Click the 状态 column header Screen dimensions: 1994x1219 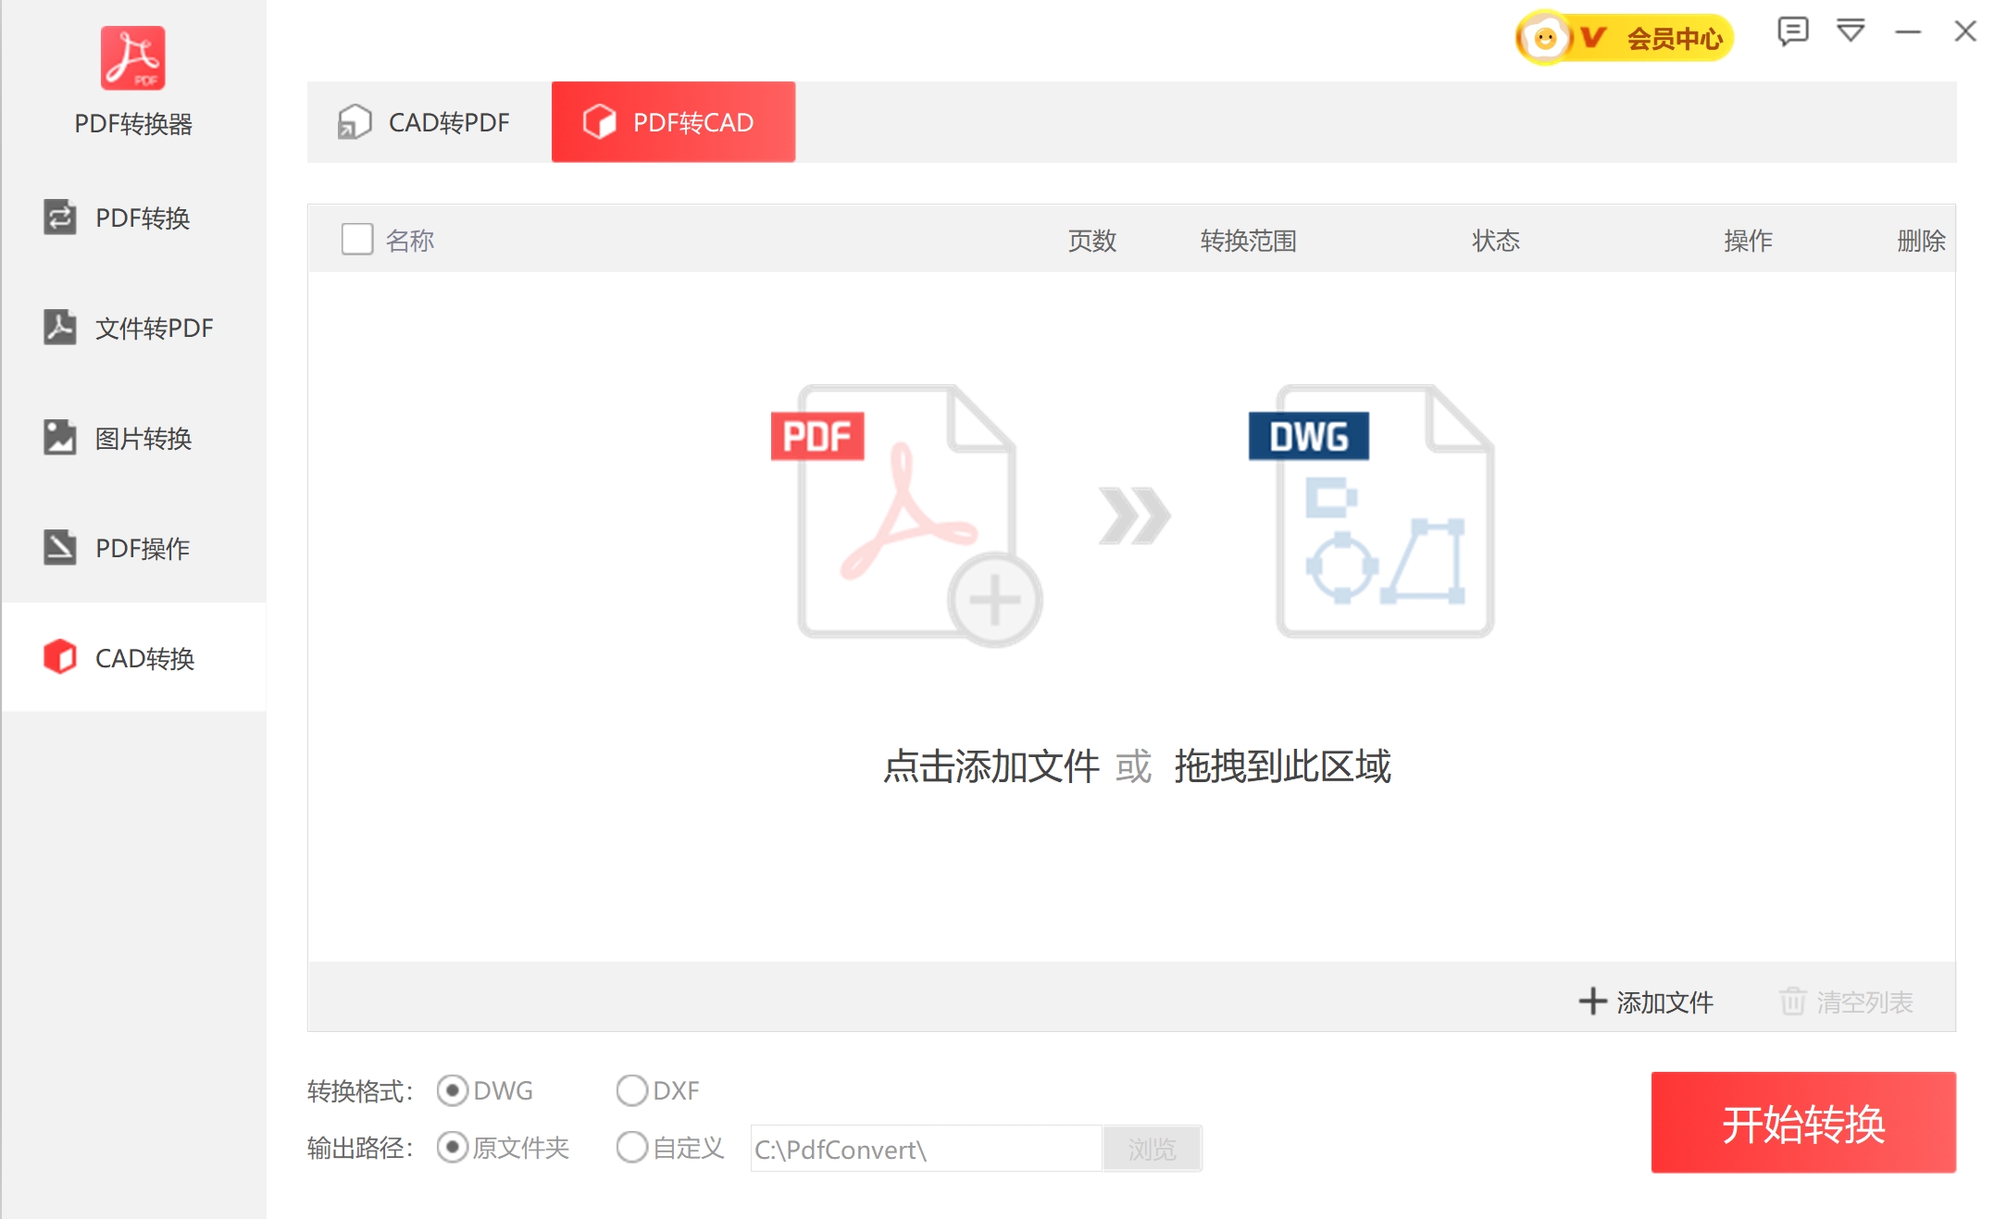click(x=1496, y=241)
